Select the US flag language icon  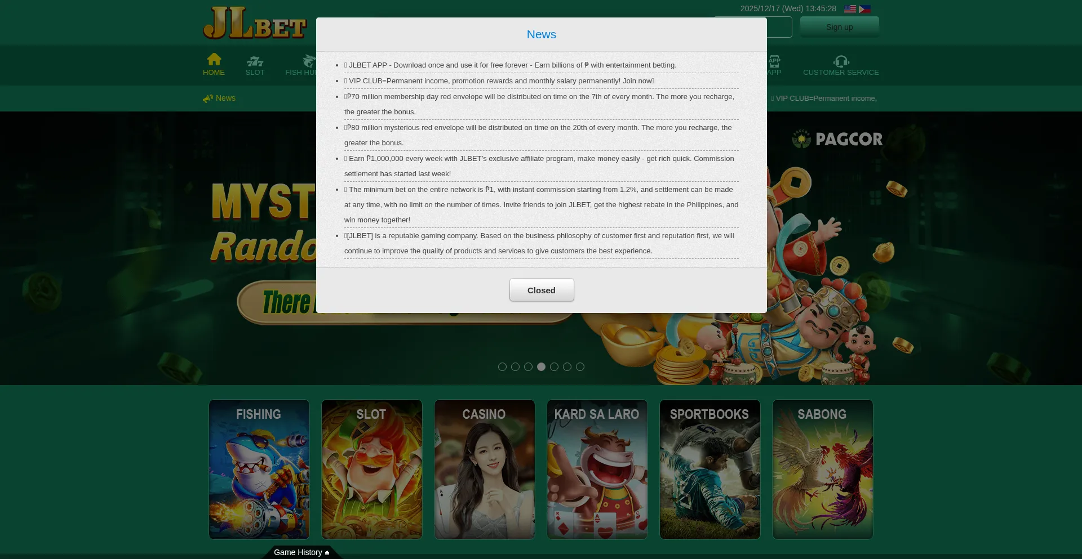coord(850,9)
